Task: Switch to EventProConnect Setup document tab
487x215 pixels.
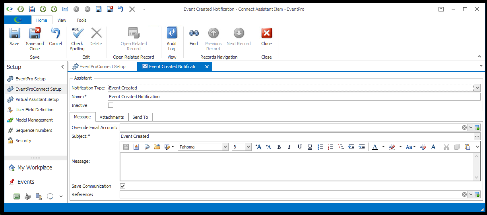Action: click(x=103, y=67)
